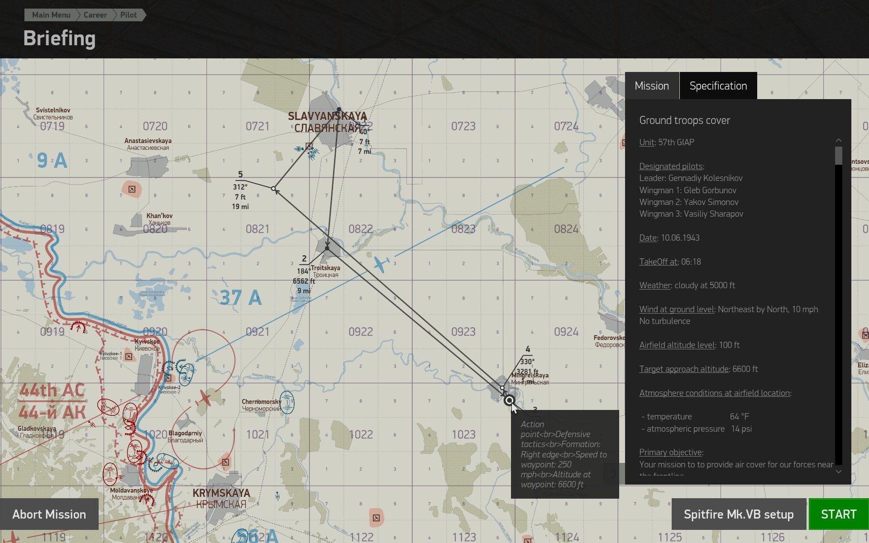
Task: Click the airfield marker beside Slavyanskaya
Action: pyautogui.click(x=309, y=146)
